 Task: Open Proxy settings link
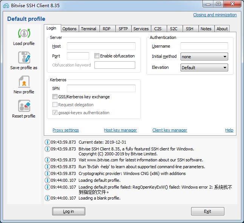[66, 130]
